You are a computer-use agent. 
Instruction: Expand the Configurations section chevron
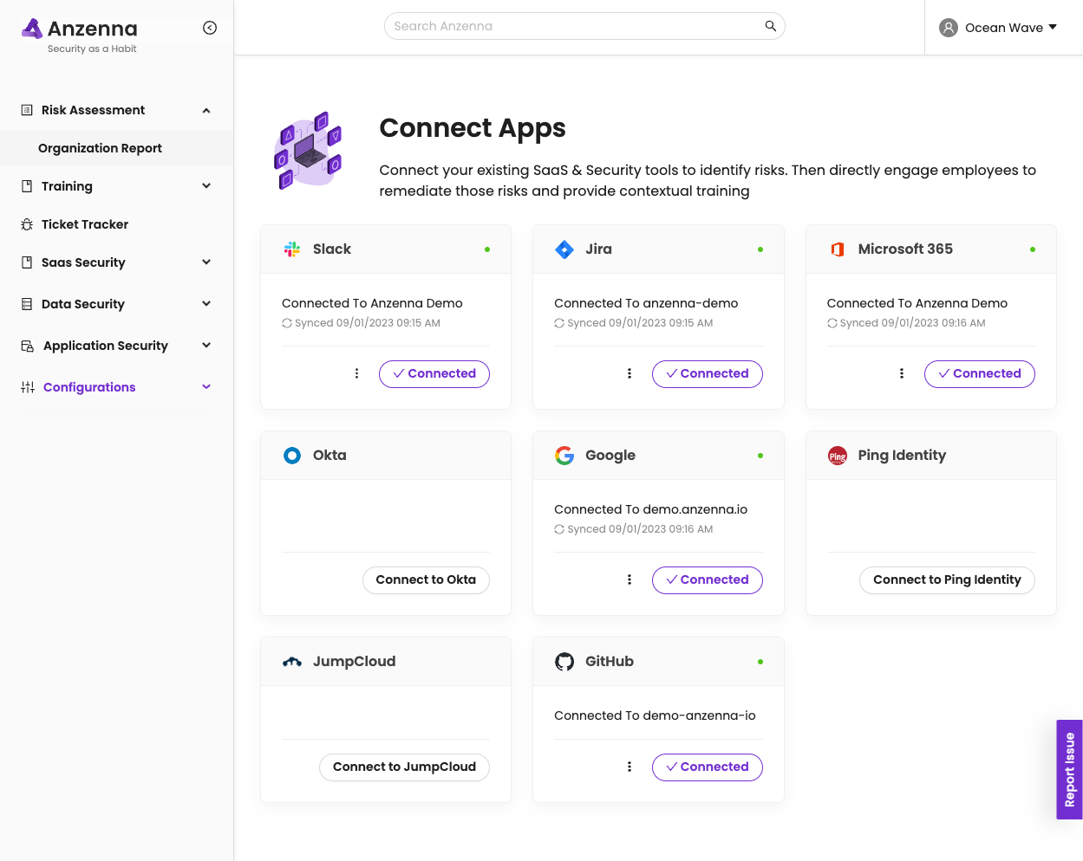click(206, 386)
